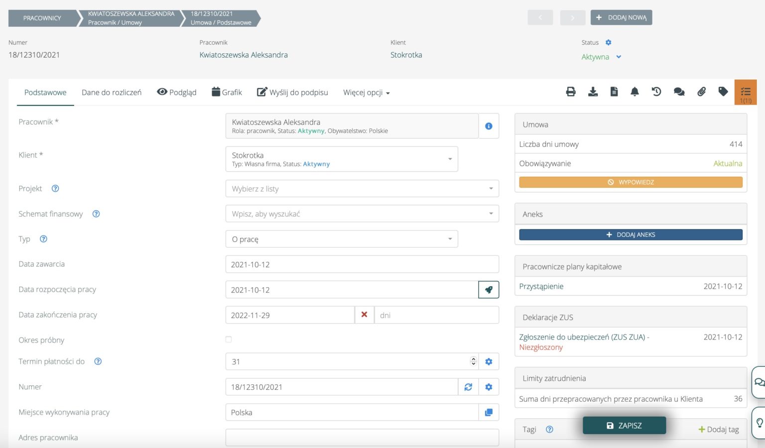
Task: Click the DODAJ ANEKS button
Action: coord(631,234)
